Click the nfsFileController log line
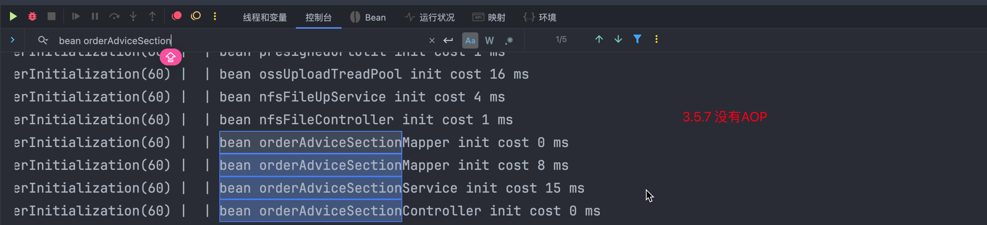 pos(263,120)
